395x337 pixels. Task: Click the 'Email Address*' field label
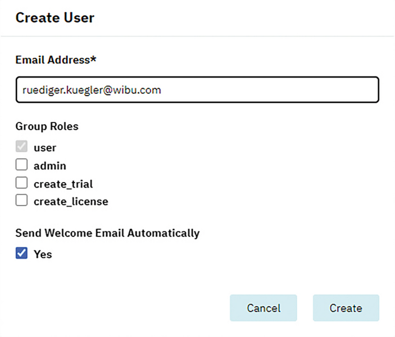pyautogui.click(x=56, y=60)
